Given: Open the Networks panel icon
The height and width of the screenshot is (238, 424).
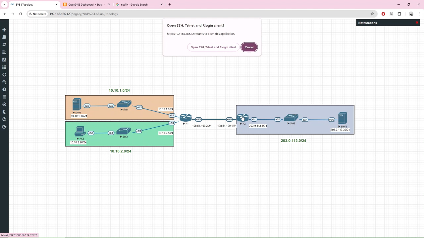Looking at the screenshot, I should (x=4, y=44).
